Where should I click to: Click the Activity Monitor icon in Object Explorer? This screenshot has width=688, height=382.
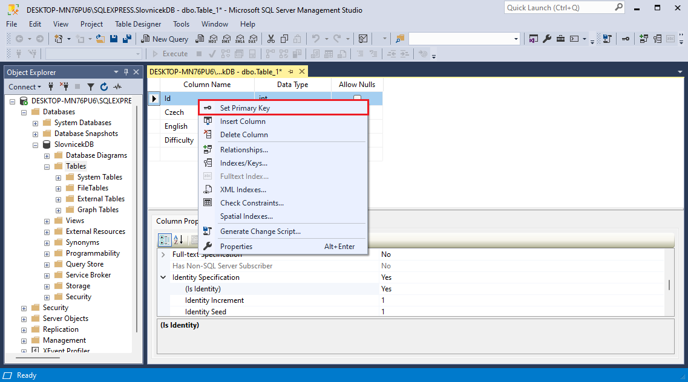(117, 87)
